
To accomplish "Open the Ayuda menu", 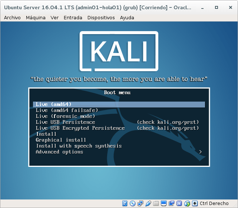I will coord(127,18).
